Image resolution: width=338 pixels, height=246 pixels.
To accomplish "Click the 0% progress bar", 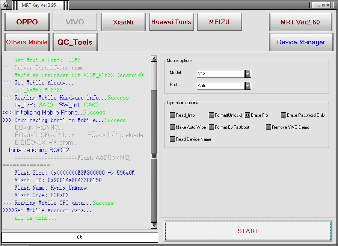I will coord(80,237).
